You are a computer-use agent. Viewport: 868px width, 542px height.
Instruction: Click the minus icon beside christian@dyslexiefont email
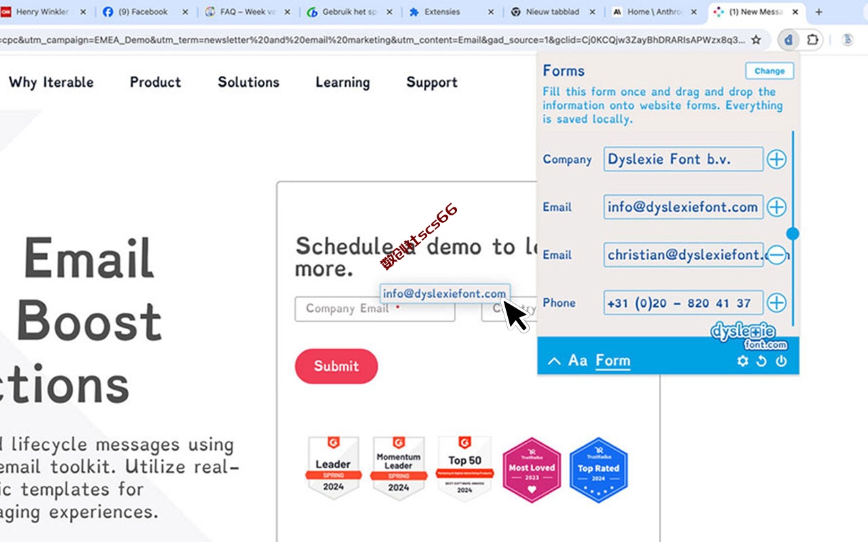776,255
